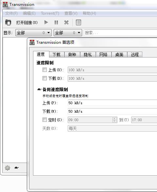The width and height of the screenshot is (157, 192).
Task: Start the torrent with play icon
Action: click(46, 23)
